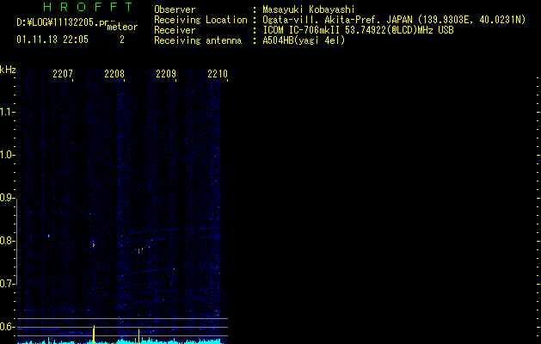Click the 0.8 kHz axis label
This screenshot has width=541, height=344.
pyautogui.click(x=7, y=241)
